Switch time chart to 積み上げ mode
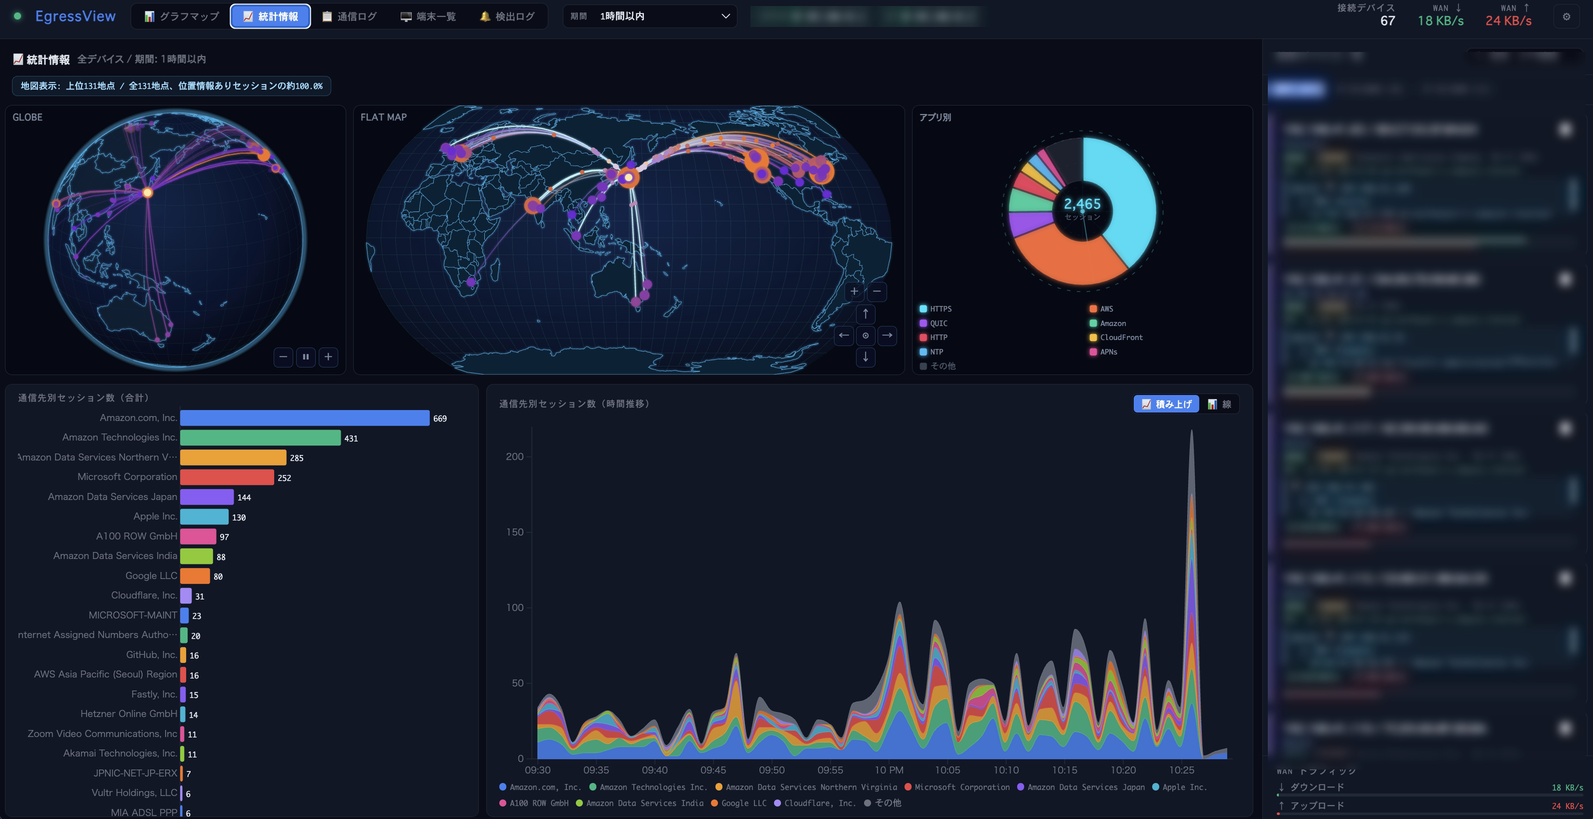1593x819 pixels. pyautogui.click(x=1166, y=404)
